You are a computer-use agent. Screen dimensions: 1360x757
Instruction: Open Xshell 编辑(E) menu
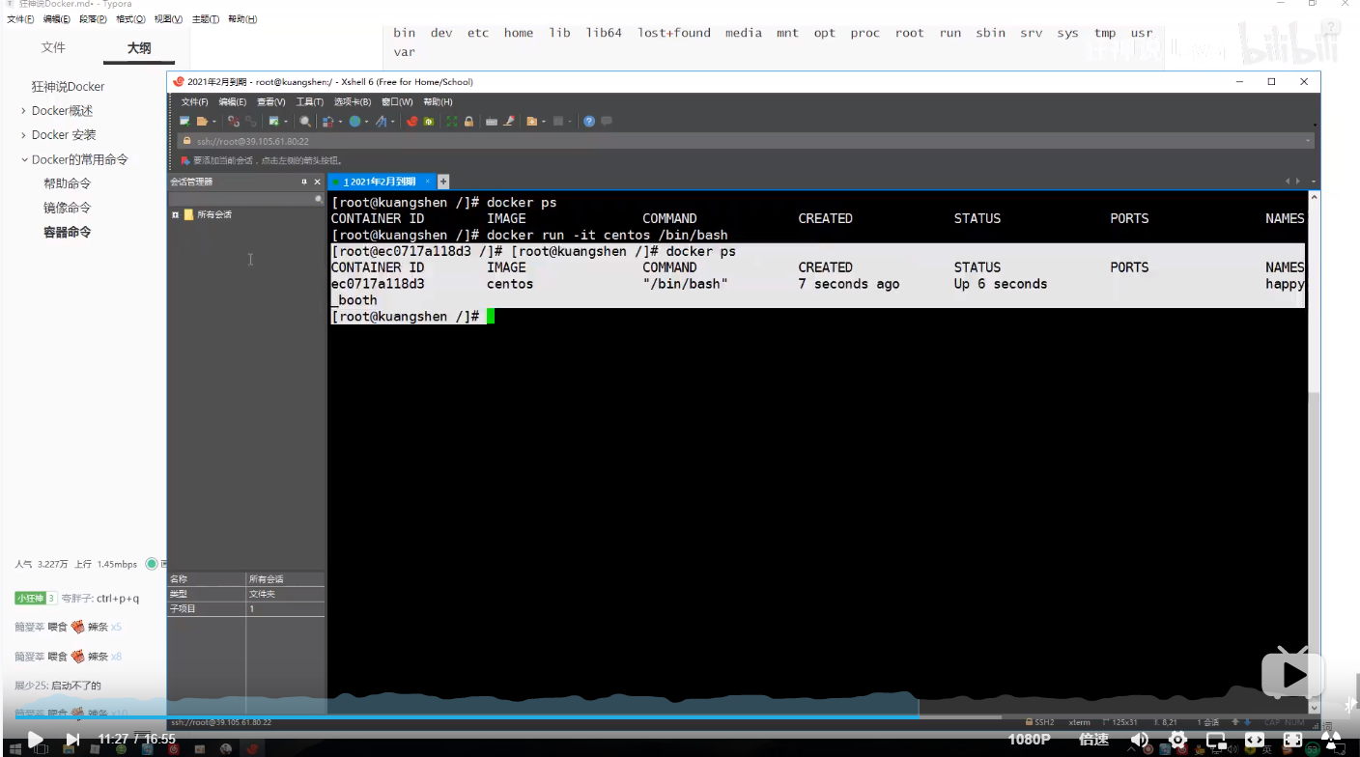232,101
